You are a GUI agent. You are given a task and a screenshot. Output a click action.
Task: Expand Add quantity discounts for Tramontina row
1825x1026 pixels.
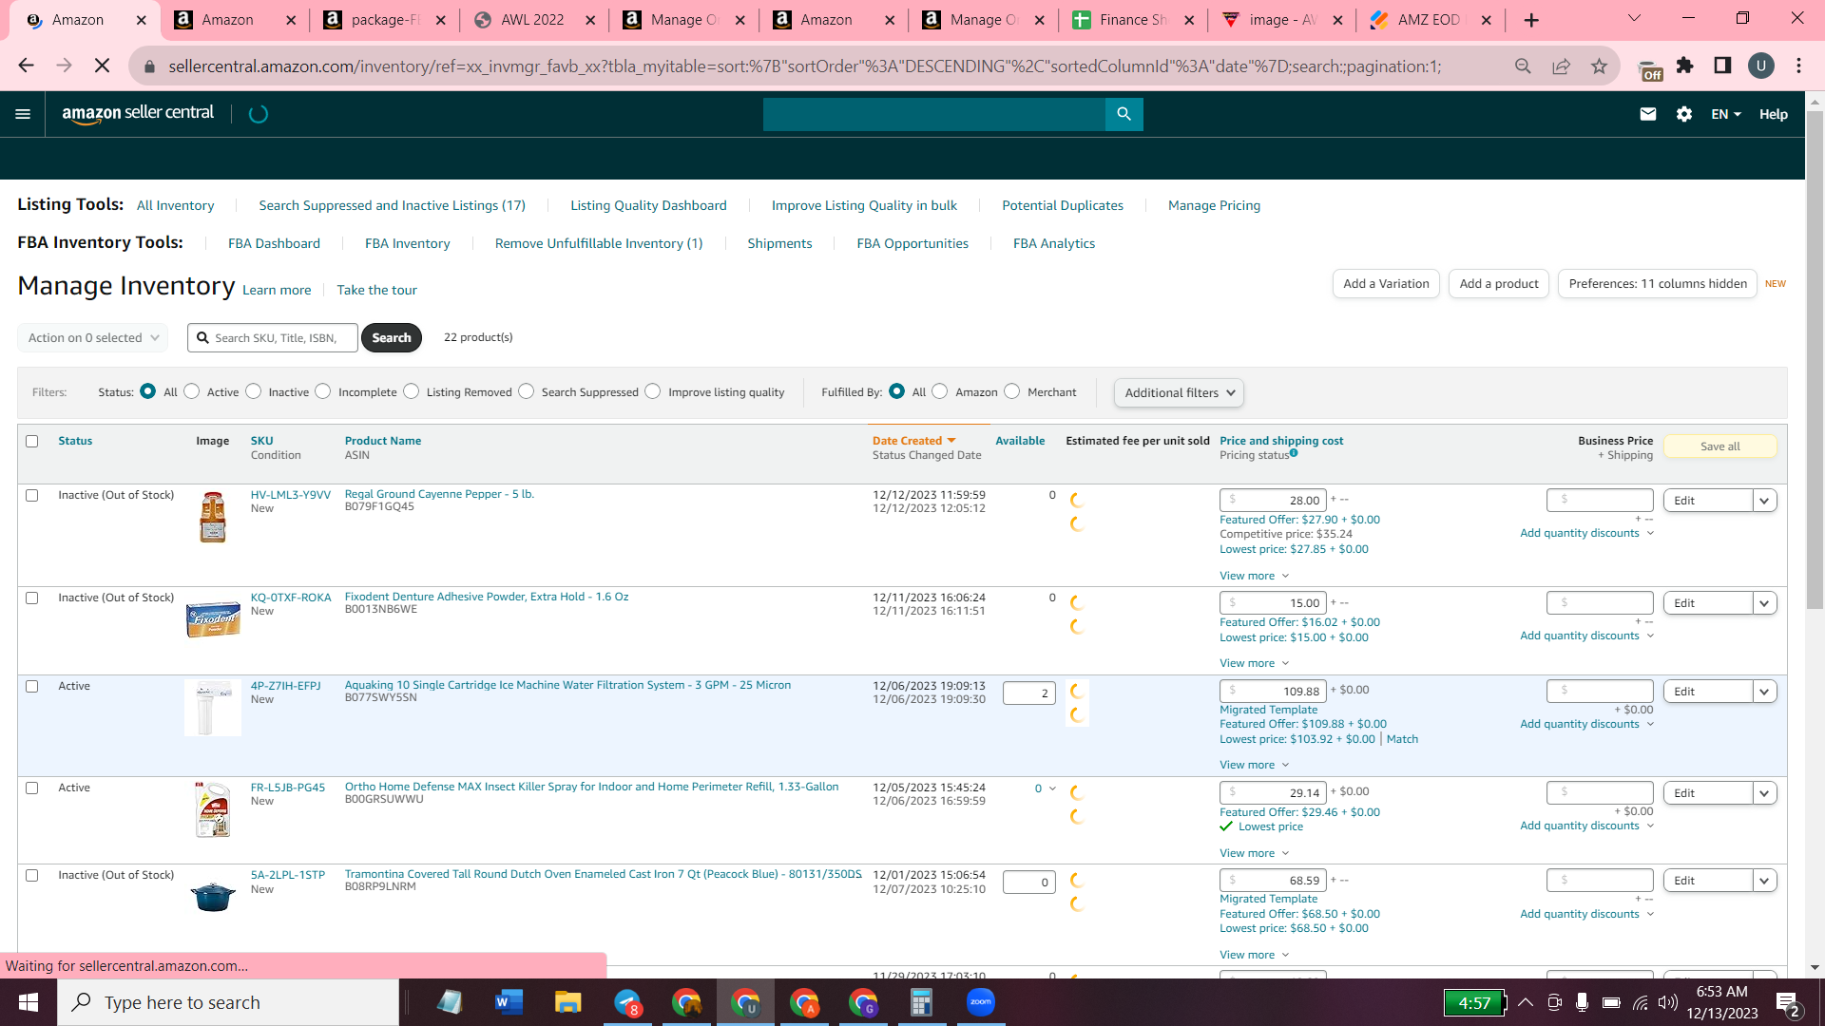click(1586, 914)
